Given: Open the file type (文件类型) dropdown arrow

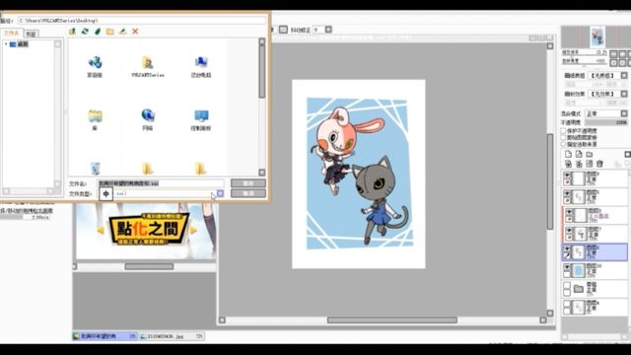Looking at the screenshot, I should point(220,193).
